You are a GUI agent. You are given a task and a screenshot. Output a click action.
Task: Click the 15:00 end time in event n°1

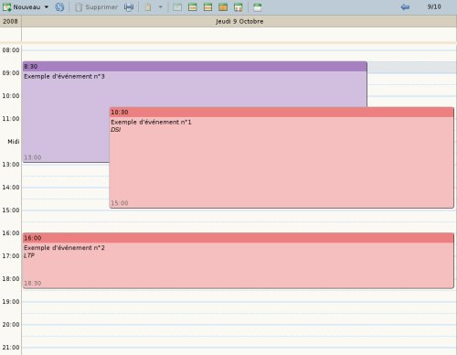(120, 203)
